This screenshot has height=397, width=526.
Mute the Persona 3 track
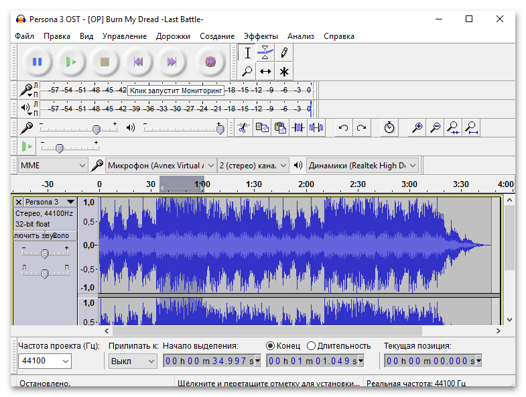coord(29,235)
